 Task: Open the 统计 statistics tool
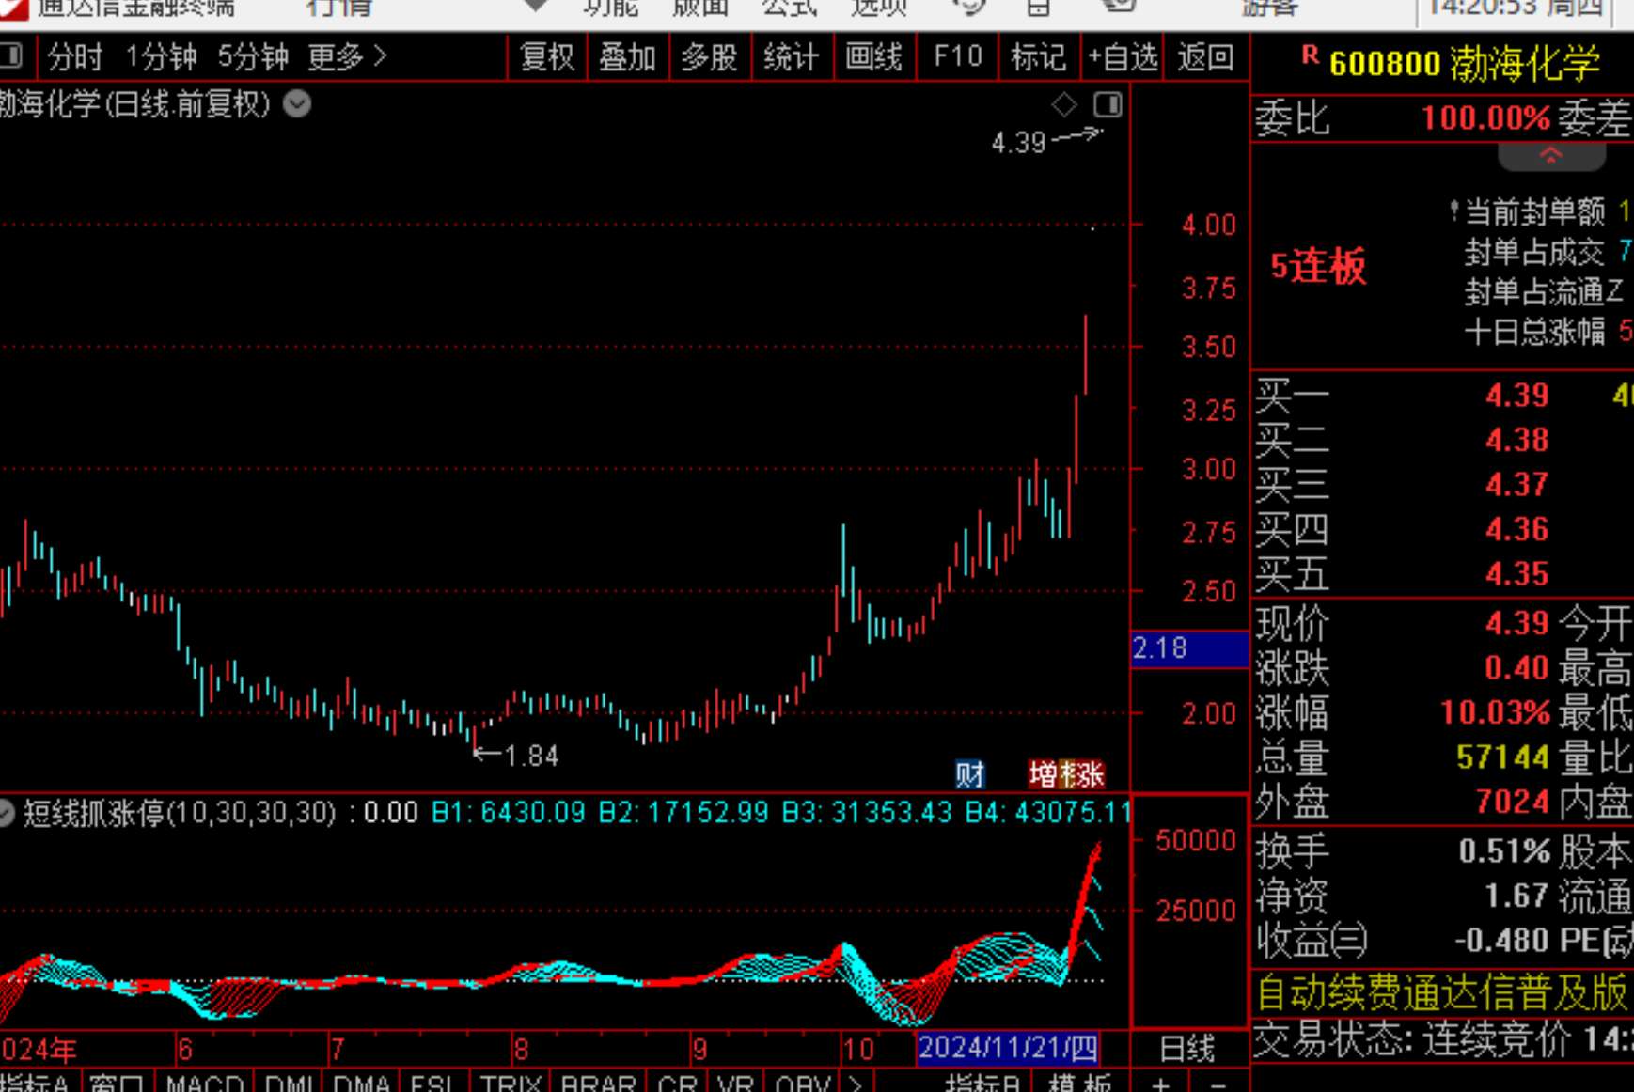click(792, 57)
